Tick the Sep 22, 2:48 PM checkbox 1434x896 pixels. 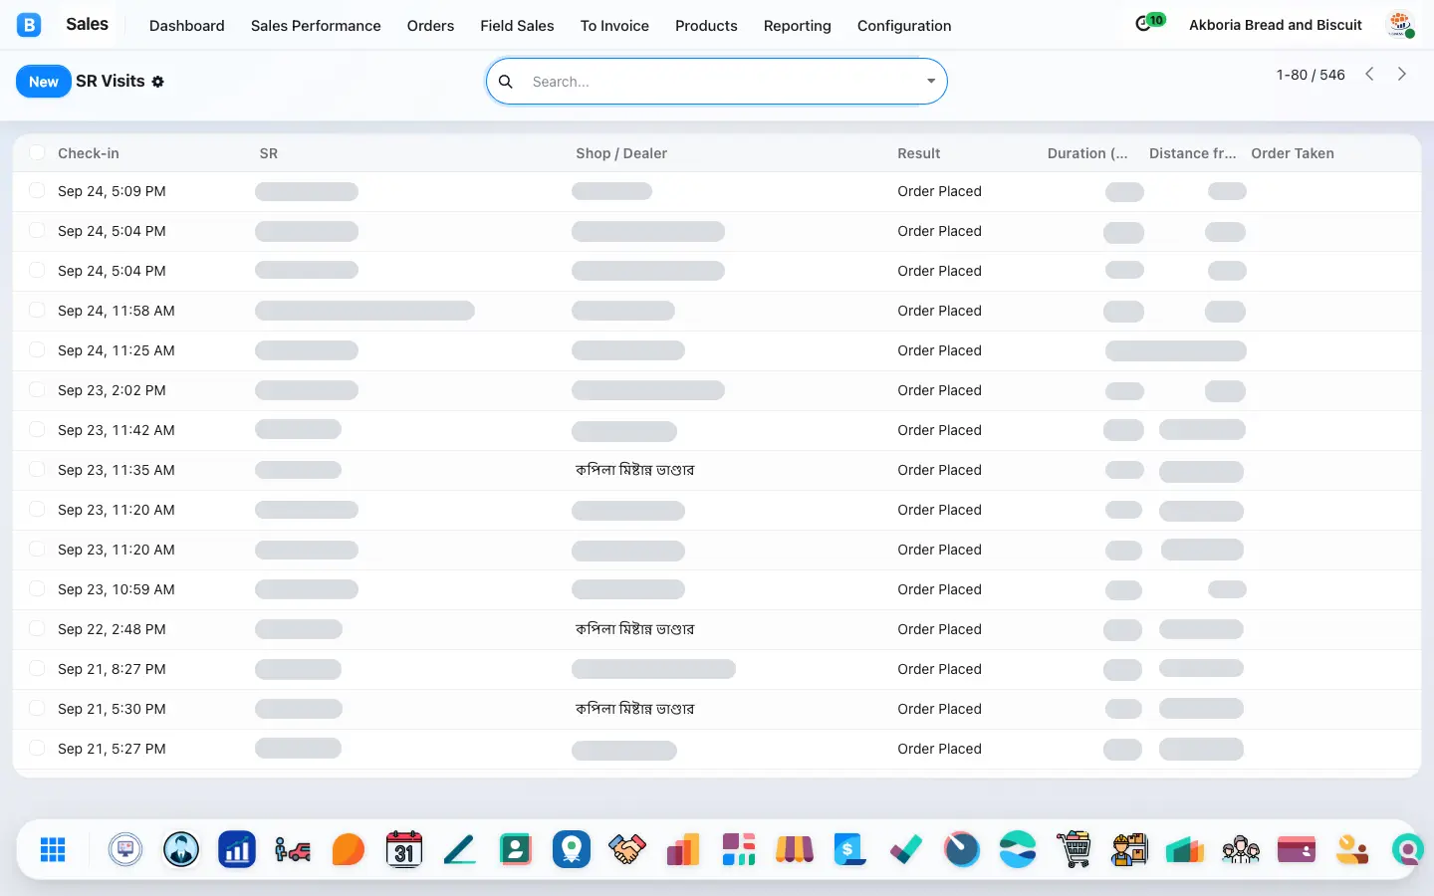(37, 628)
